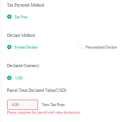Select the Tax Free radio button

tap(9, 17)
